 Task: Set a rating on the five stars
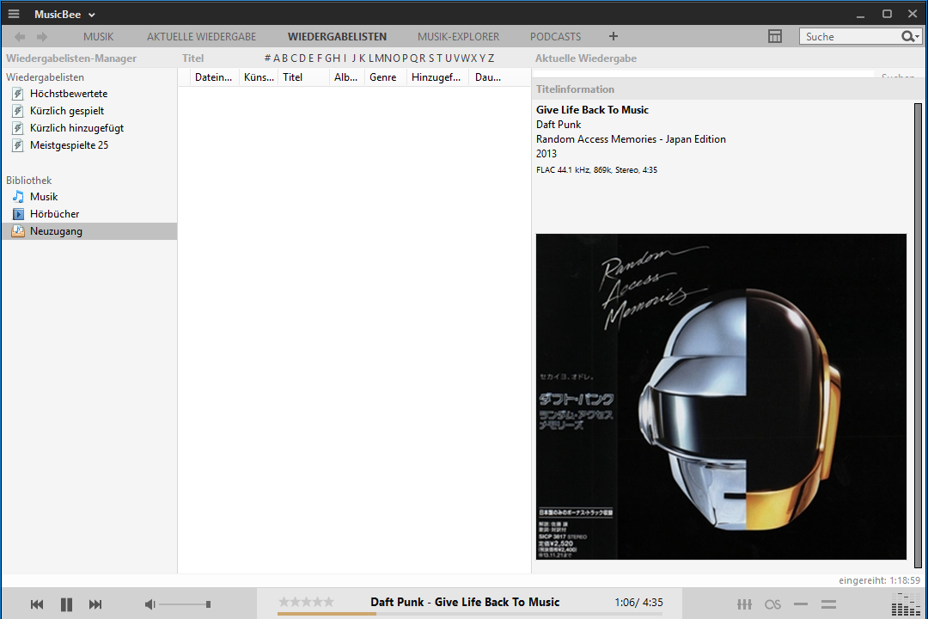coord(306,602)
